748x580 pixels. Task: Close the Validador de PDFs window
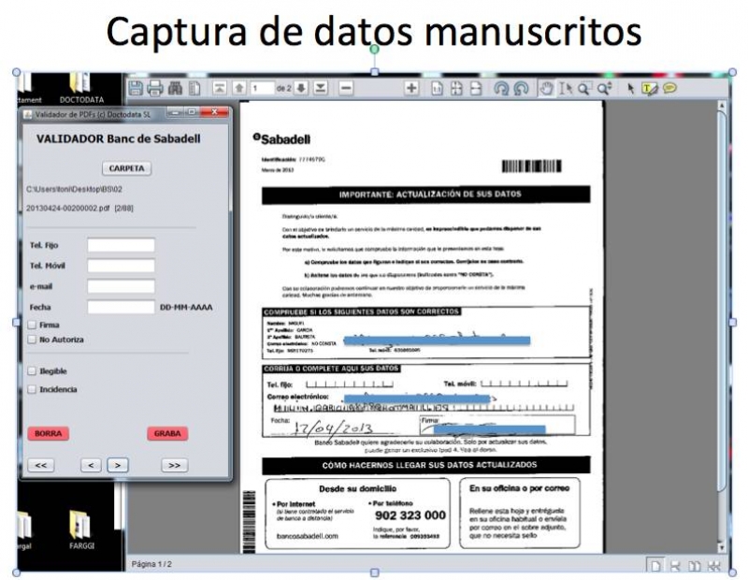click(214, 112)
